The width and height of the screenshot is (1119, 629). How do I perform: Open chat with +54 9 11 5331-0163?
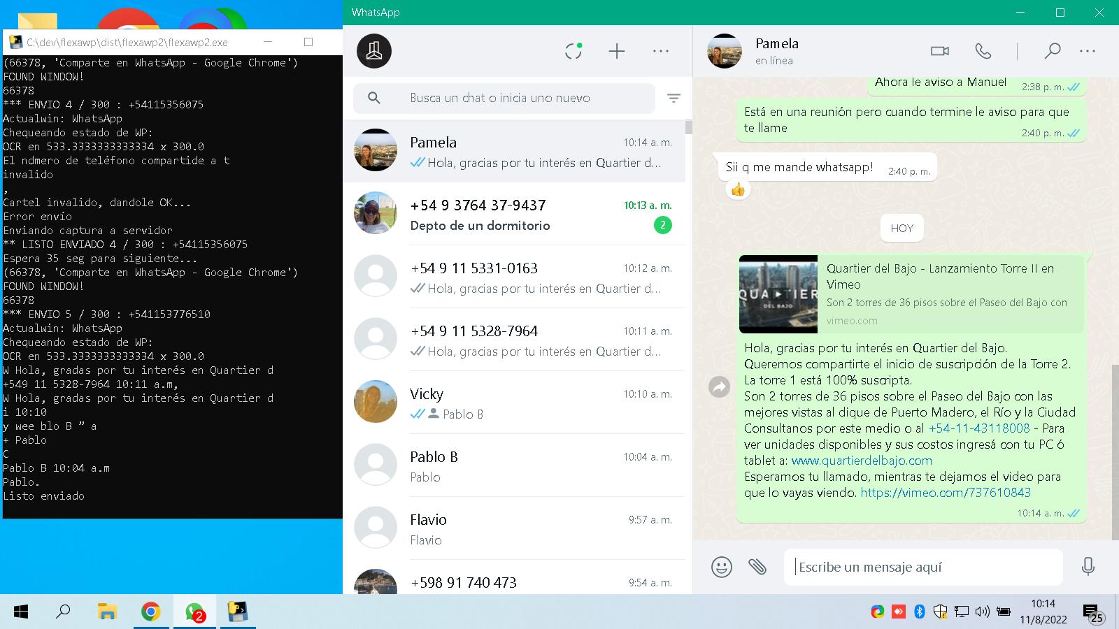514,277
